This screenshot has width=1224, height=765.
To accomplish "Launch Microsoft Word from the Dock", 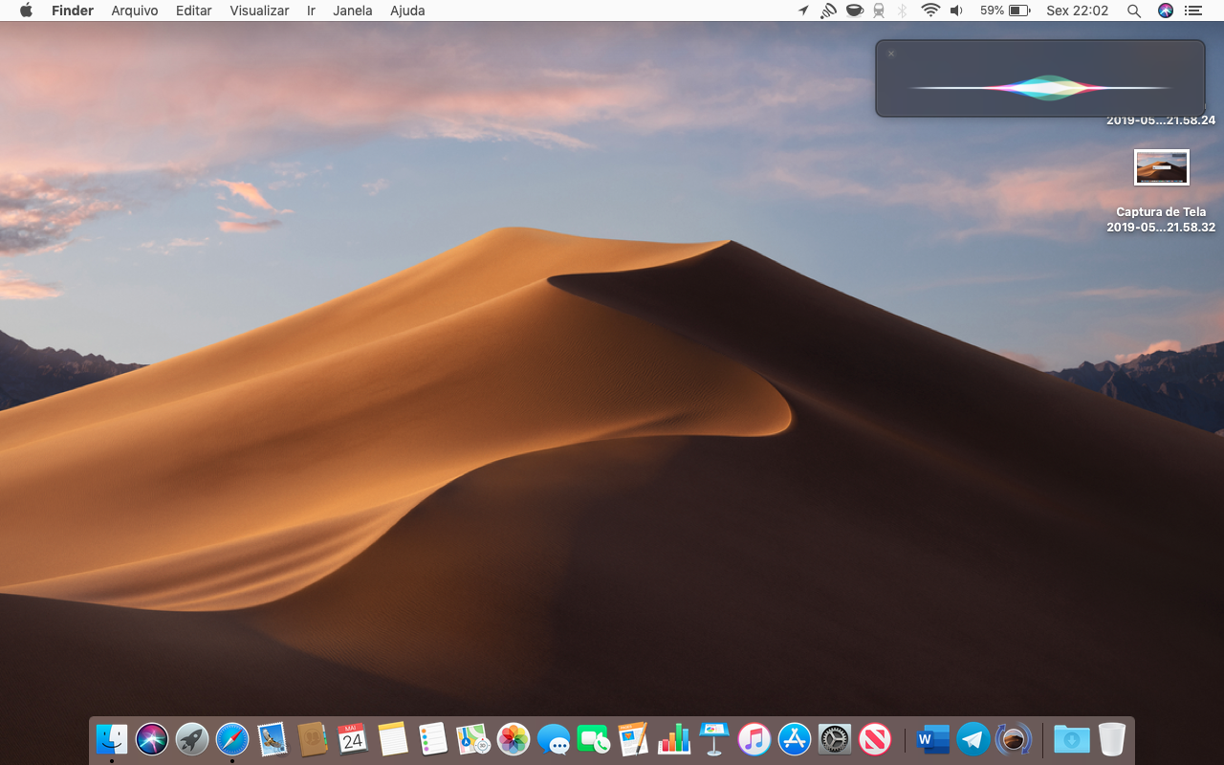I will (933, 739).
